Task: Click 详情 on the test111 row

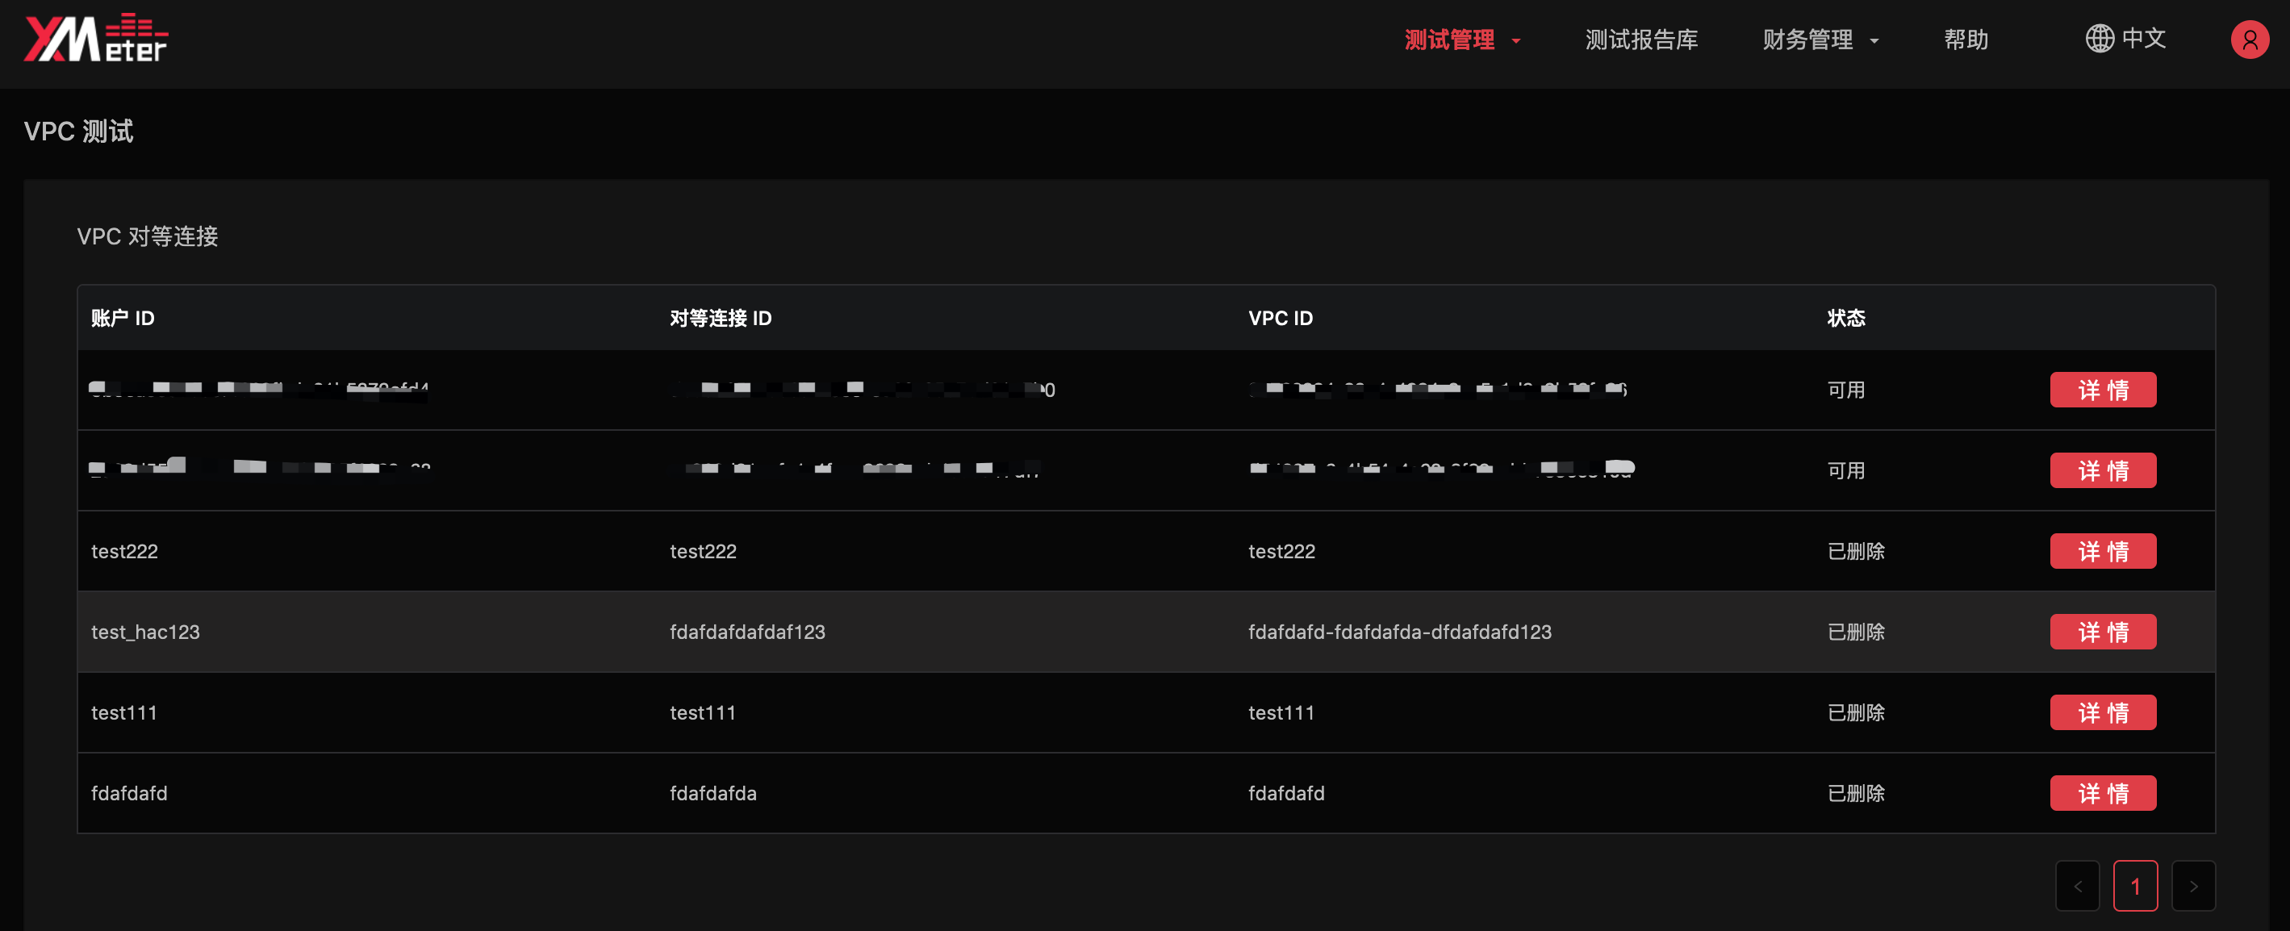Action: pyautogui.click(x=2103, y=712)
